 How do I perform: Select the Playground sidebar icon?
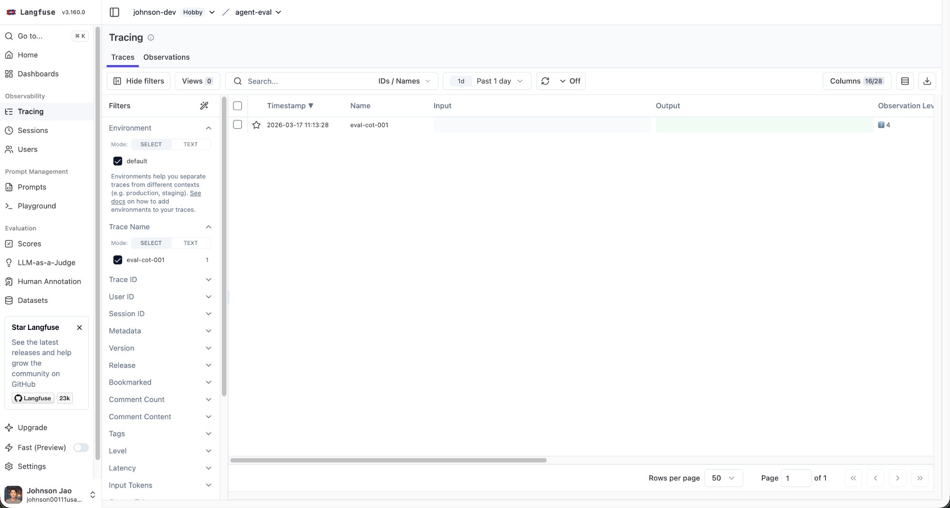(9, 206)
